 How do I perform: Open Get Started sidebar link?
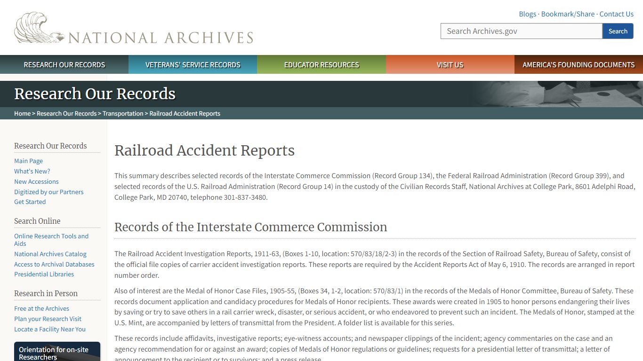pos(30,202)
